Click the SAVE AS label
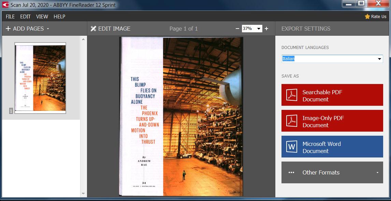391x201 pixels. [x=290, y=76]
